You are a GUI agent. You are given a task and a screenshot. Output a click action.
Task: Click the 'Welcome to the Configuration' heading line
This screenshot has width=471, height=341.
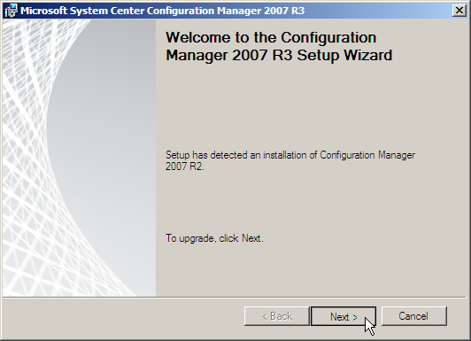271,37
